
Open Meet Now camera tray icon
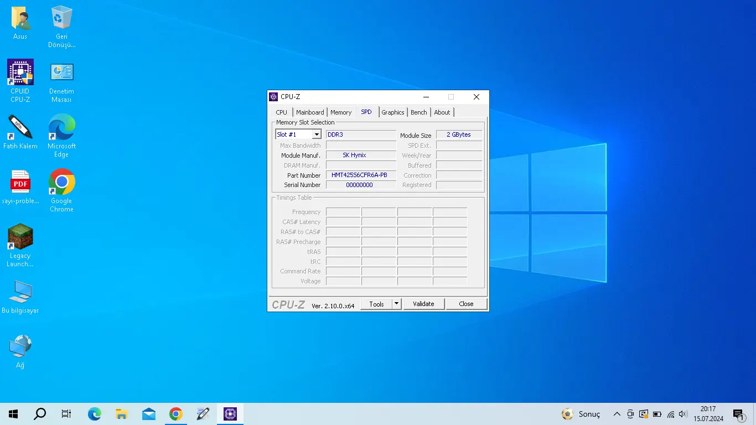click(630, 414)
